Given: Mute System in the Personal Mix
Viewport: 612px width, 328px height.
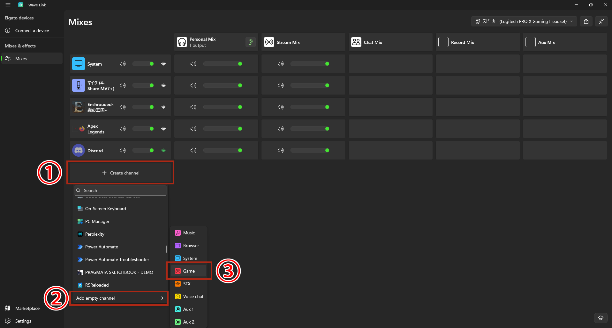Looking at the screenshot, I should (x=193, y=64).
